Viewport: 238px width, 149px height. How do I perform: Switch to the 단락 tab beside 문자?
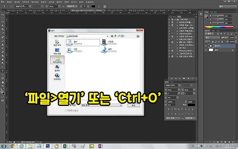click(172, 82)
